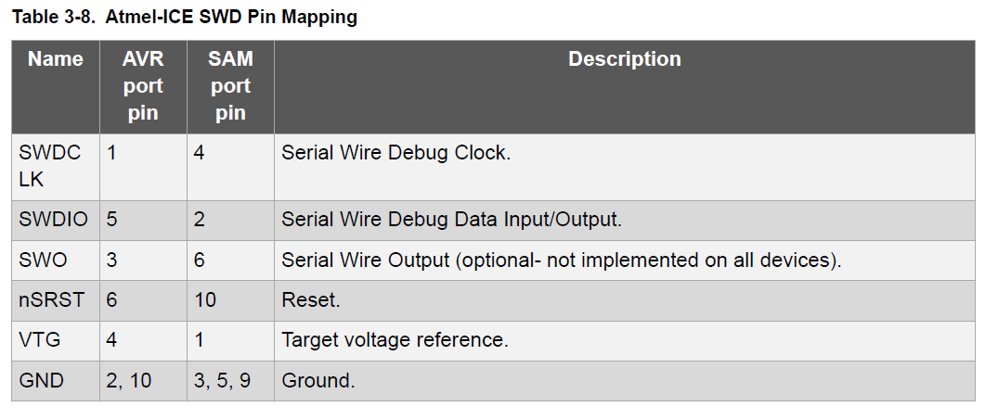Select the SWDIO name cell
Viewport: 998px width, 419px height.
[x=54, y=220]
